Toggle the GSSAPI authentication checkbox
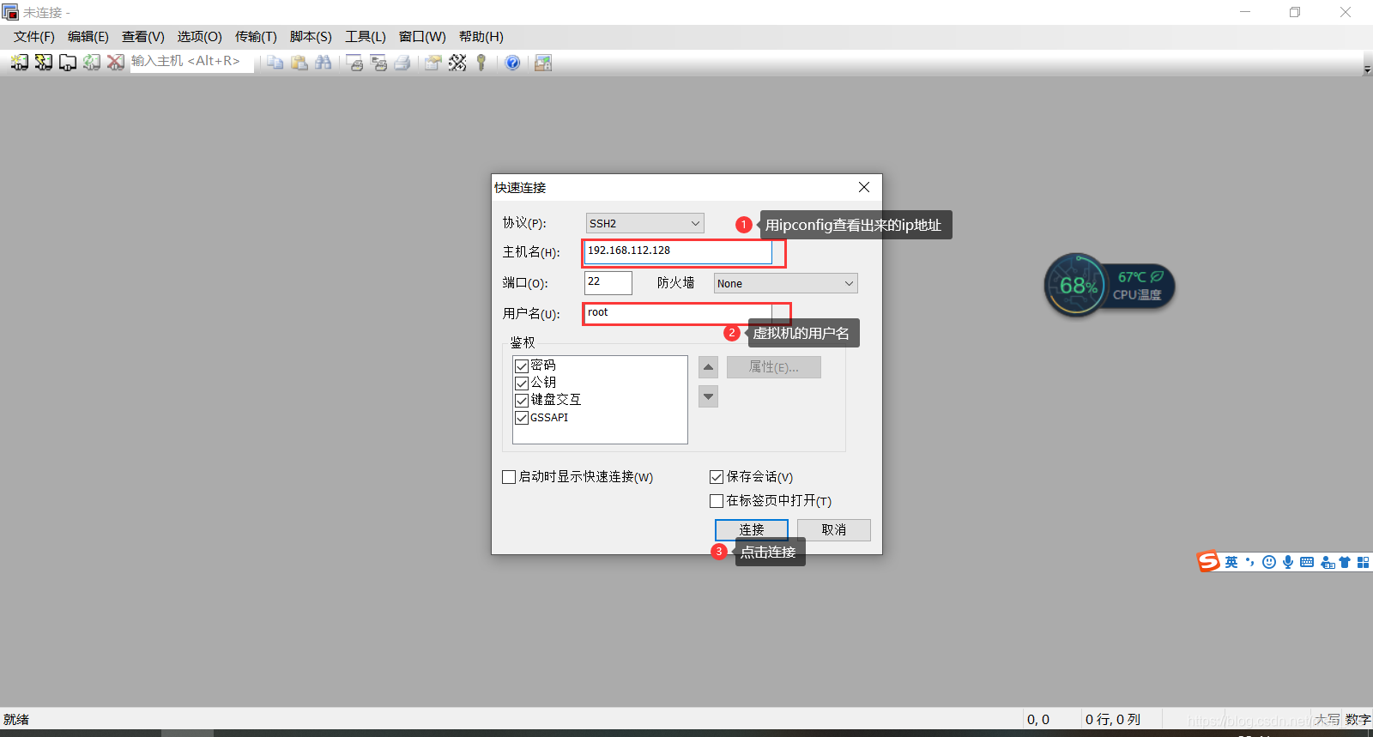Screen dimensions: 1373x737 coord(522,418)
